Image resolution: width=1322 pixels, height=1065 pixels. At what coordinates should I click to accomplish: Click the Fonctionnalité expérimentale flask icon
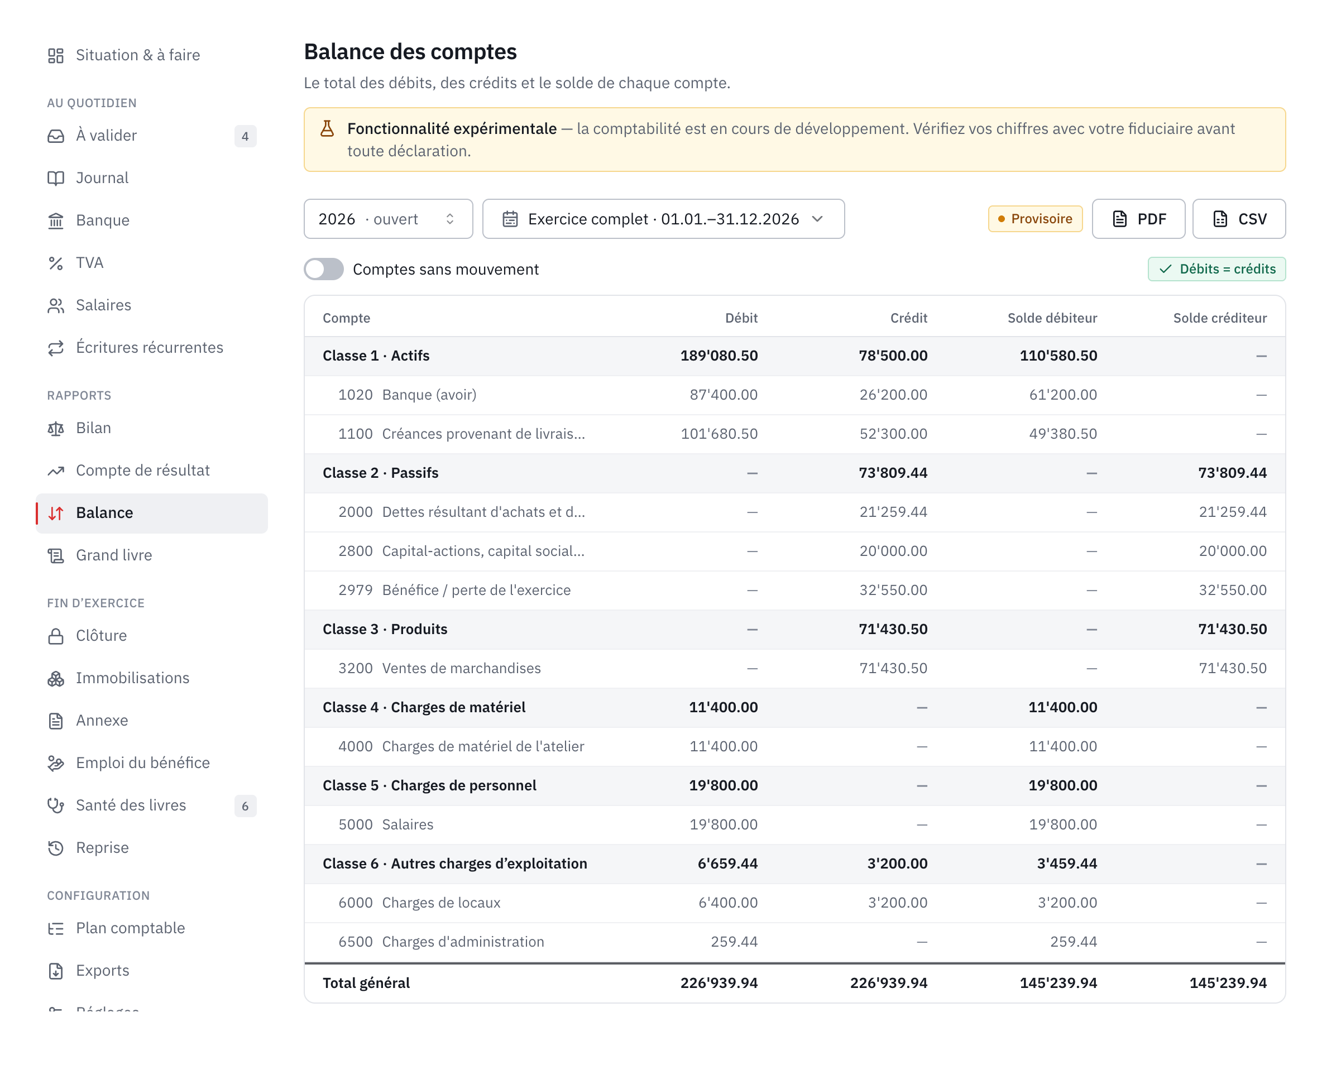click(327, 129)
